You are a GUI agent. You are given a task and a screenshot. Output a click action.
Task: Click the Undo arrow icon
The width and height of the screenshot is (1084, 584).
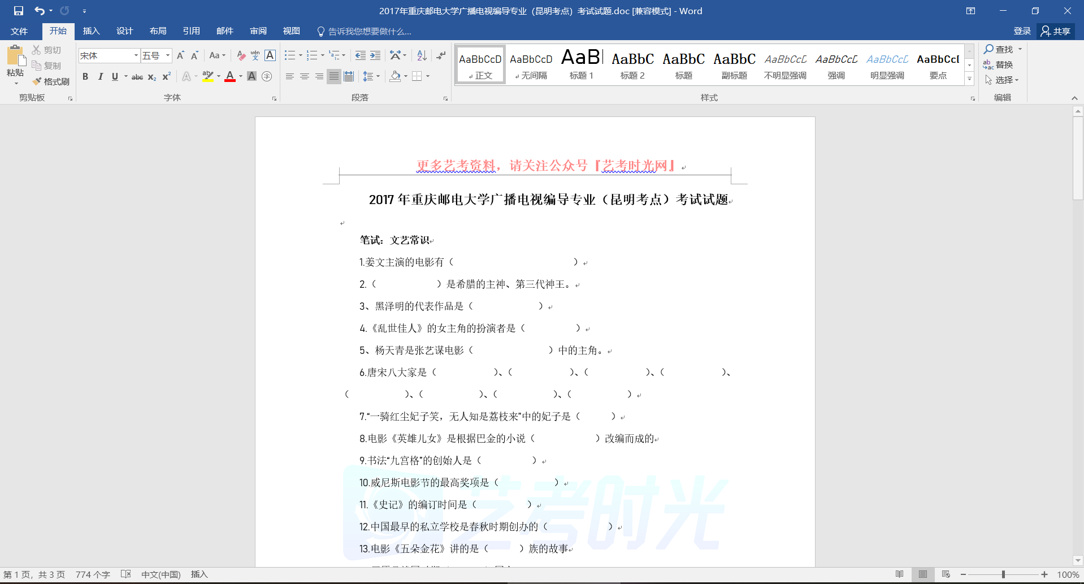point(39,11)
